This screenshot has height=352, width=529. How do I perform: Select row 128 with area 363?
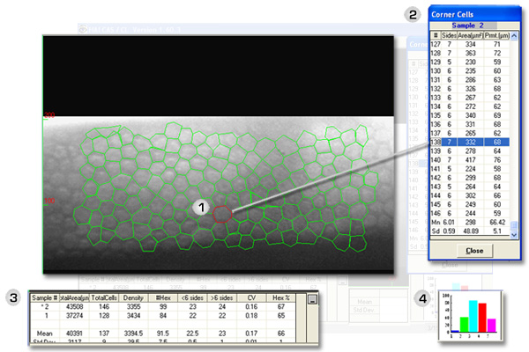[x=470, y=53]
